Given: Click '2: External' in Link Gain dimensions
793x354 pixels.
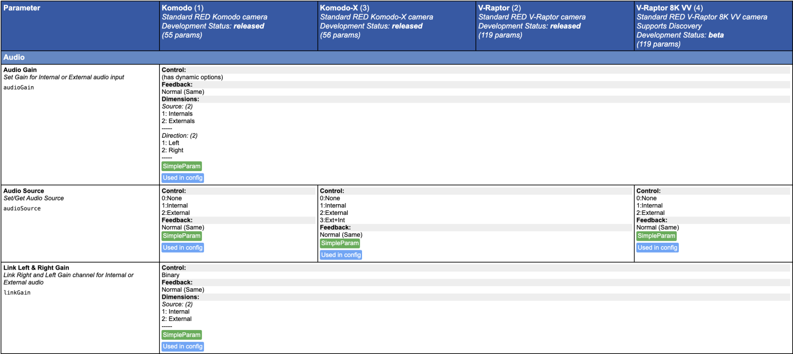Looking at the screenshot, I should (177, 319).
